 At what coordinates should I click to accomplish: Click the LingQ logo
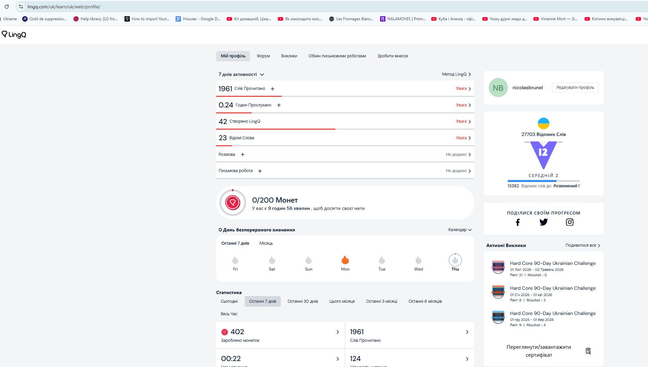pyautogui.click(x=14, y=34)
